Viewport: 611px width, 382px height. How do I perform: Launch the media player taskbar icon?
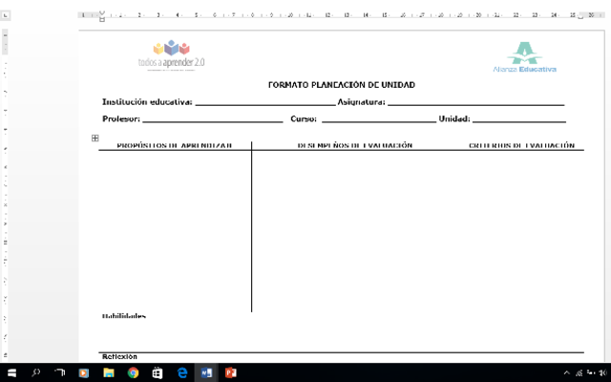(x=84, y=373)
